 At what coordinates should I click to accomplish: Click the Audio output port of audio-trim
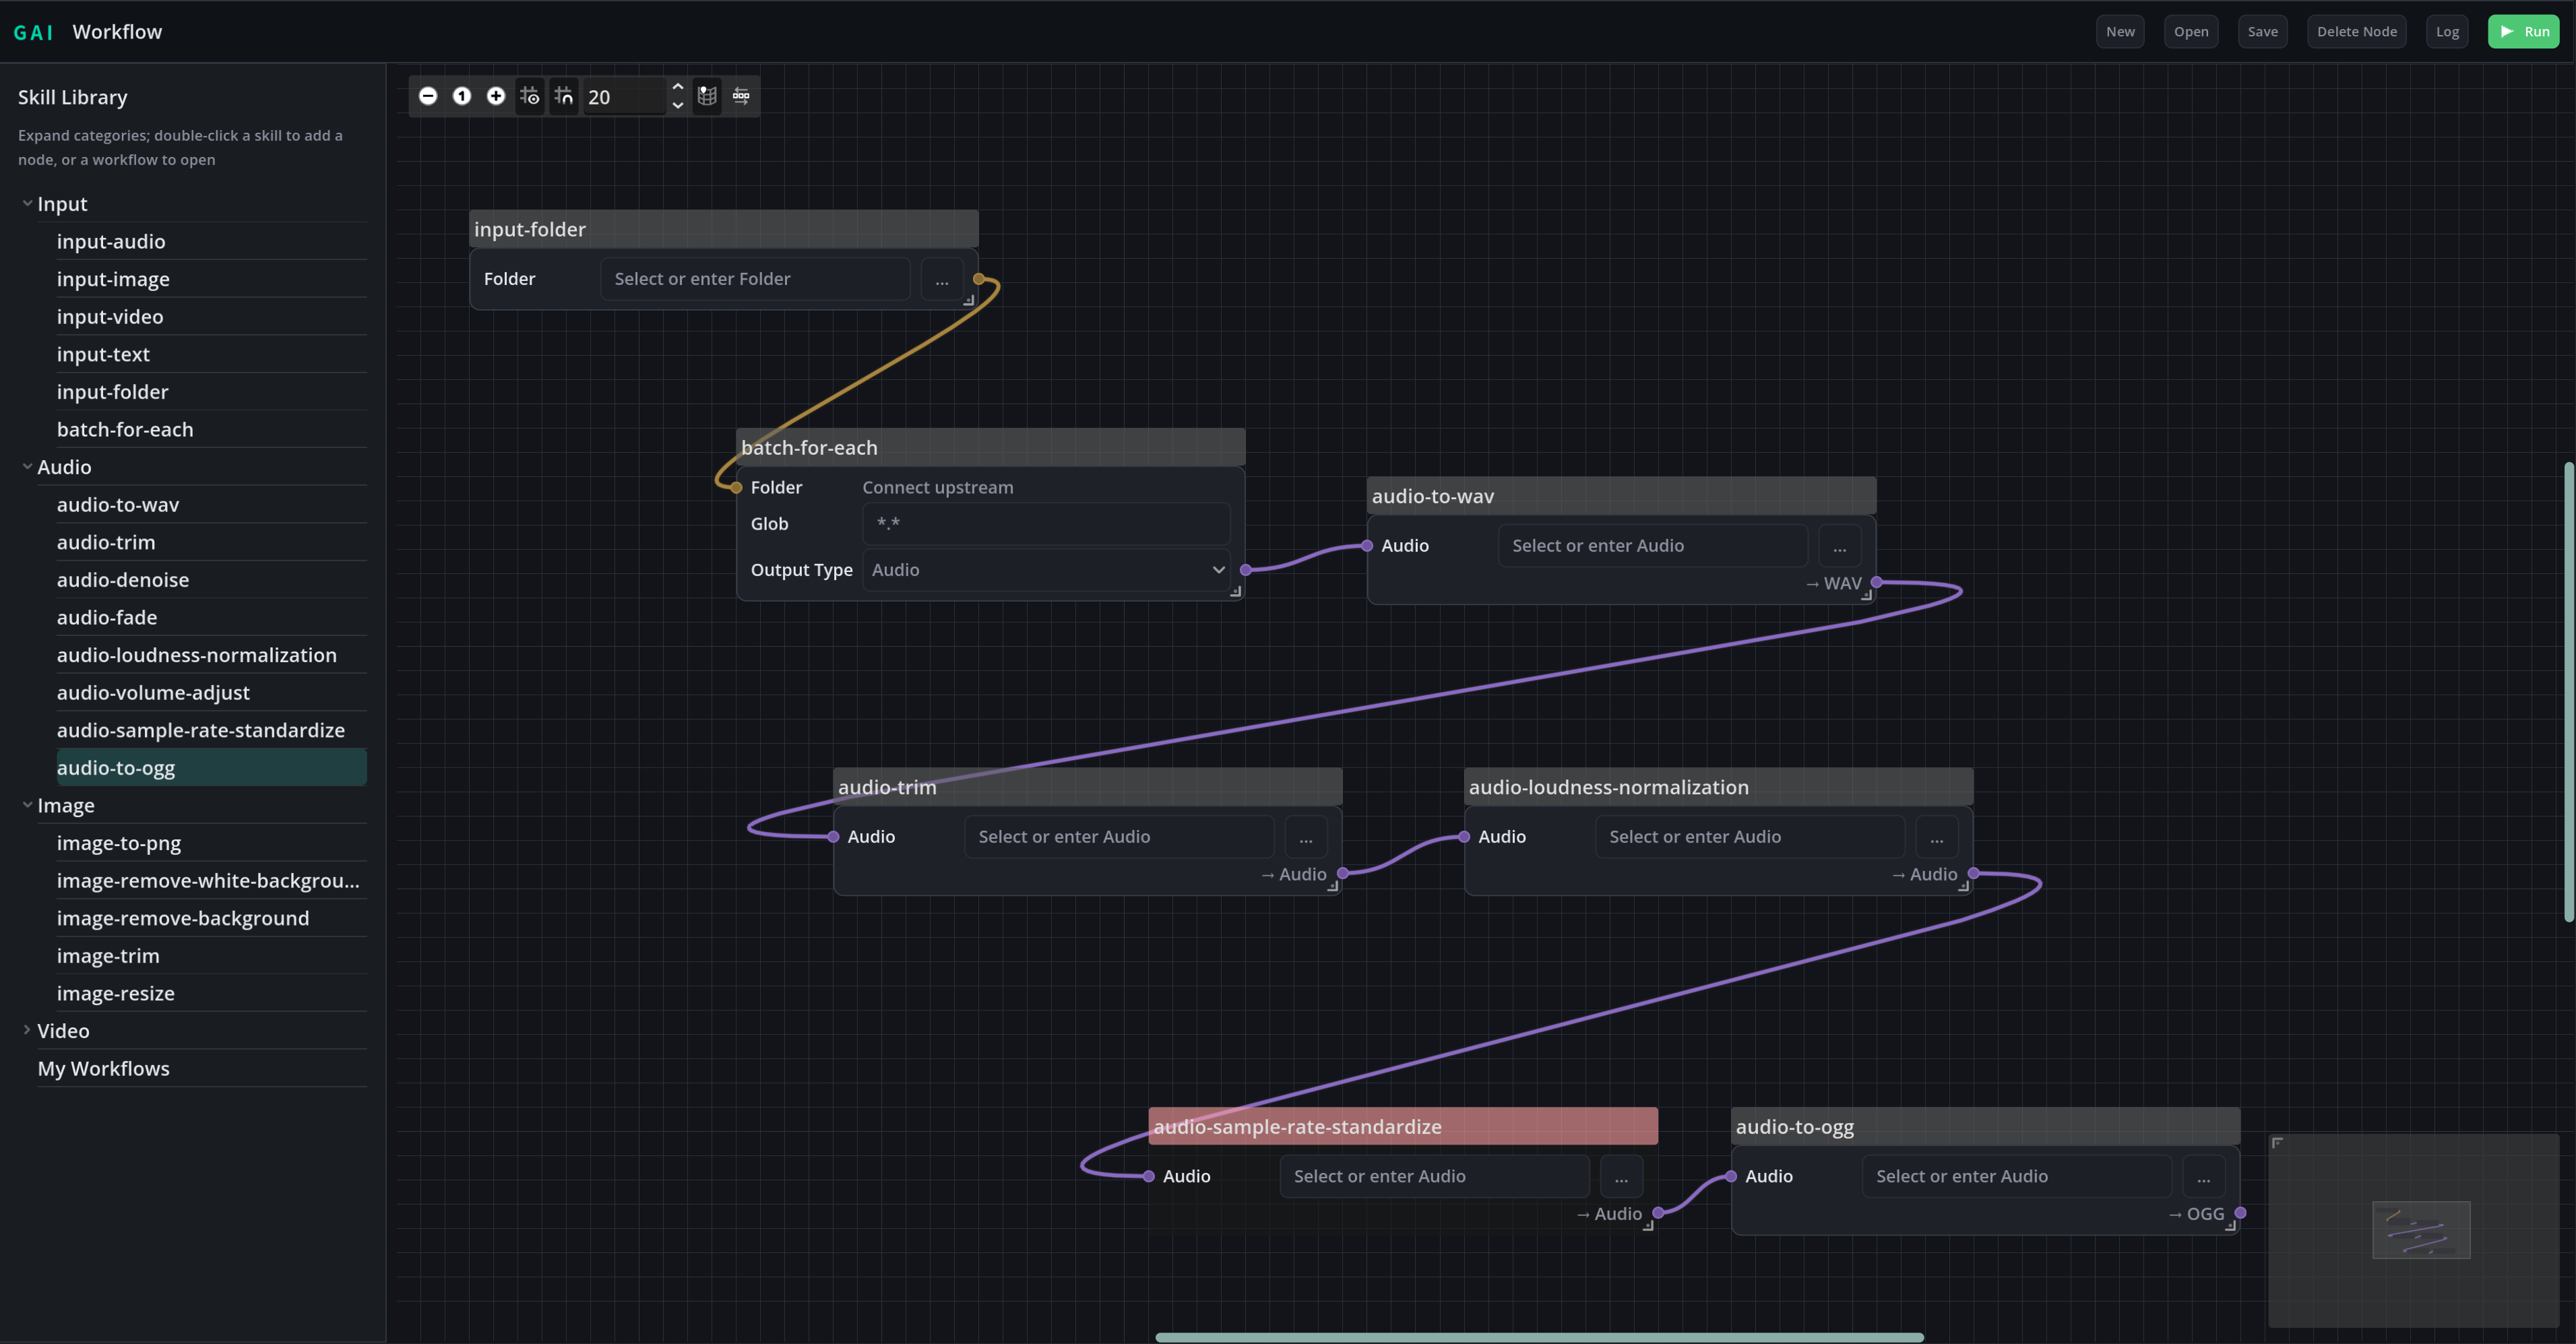[1343, 874]
